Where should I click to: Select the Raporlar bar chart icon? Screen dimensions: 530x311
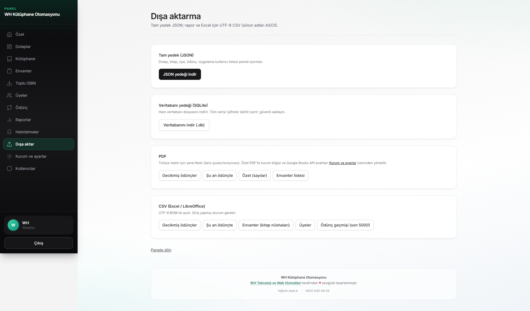click(x=9, y=120)
